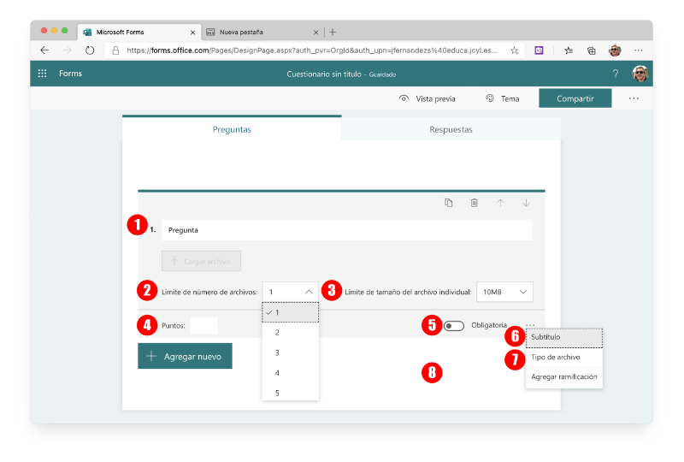Close the Microsoft Forms tab
Screen dimensions: 684x462
pos(193,33)
